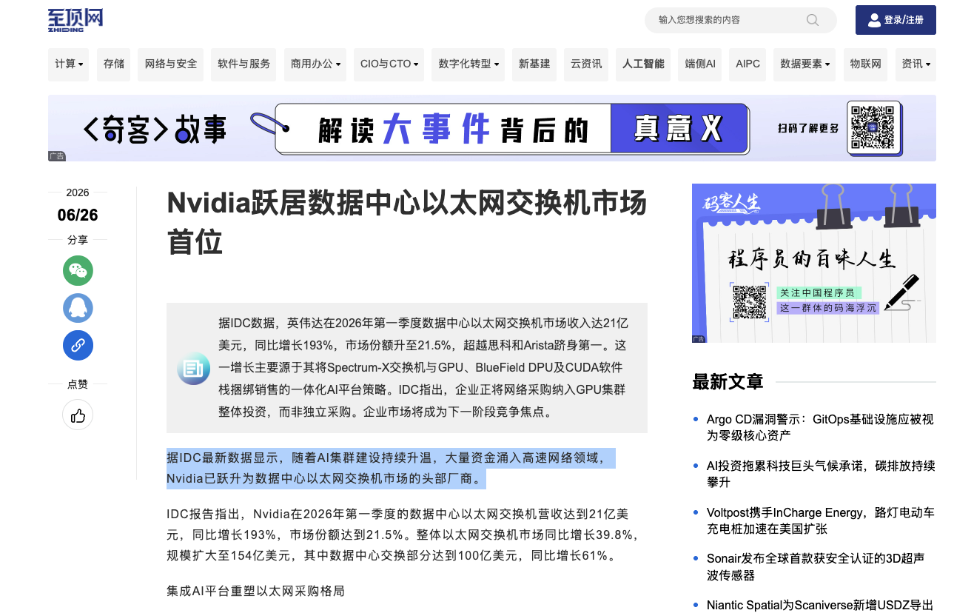
Task: Click the 2026 year label
Action: pyautogui.click(x=78, y=192)
